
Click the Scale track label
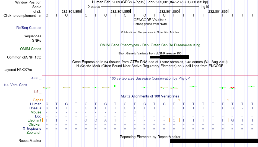pyautogui.click(x=37, y=7)
